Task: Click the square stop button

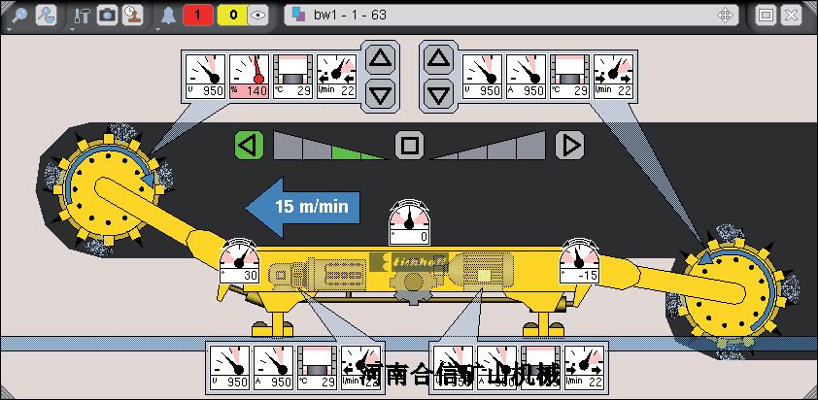Action: point(410,145)
